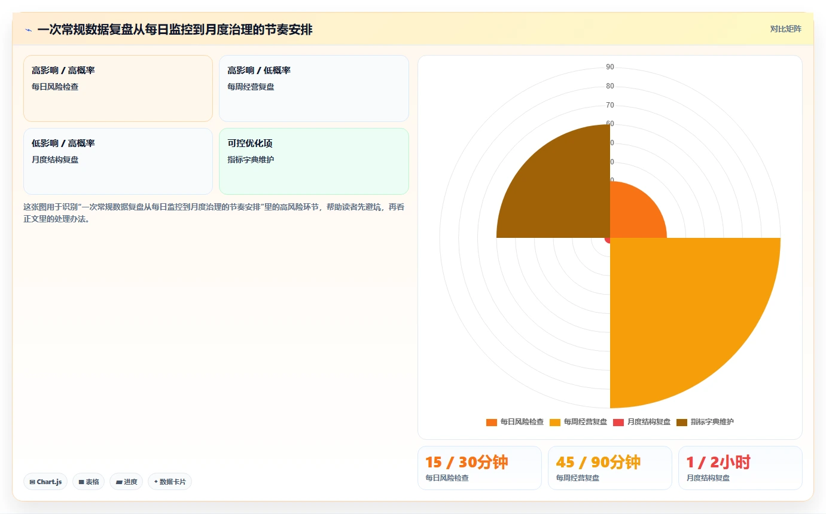826x514 pixels.
Task: Click the lightning icon beside the title
Action: point(28,29)
